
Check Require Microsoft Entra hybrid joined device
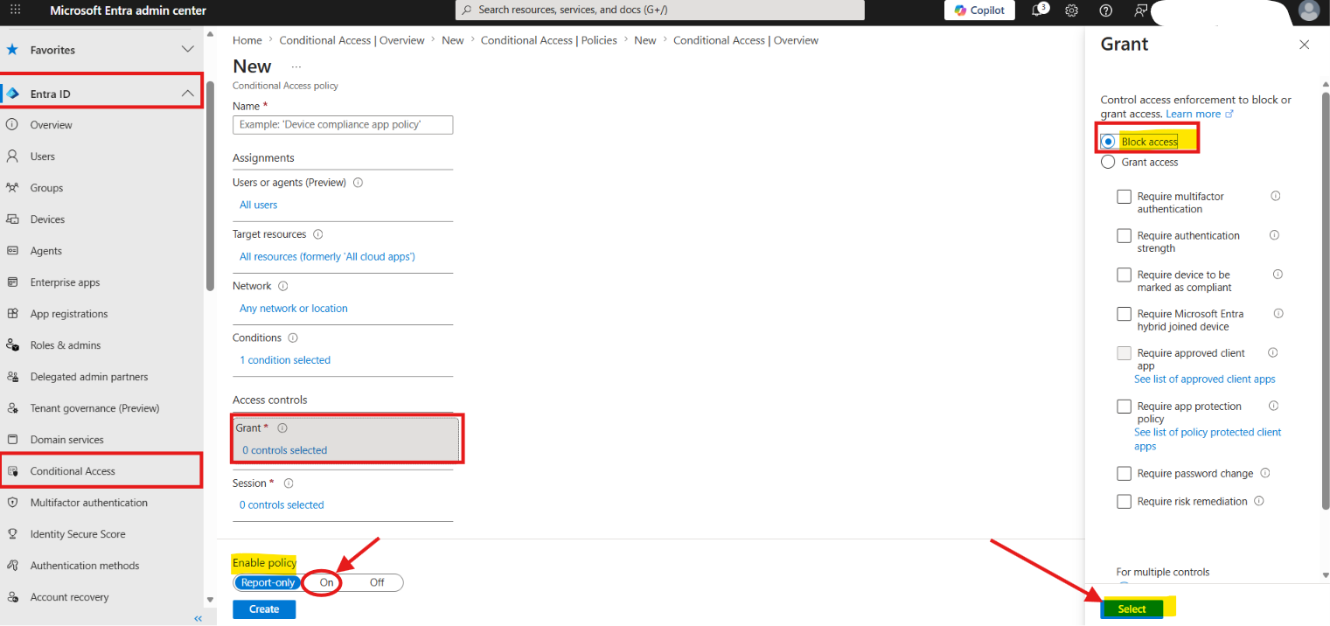click(1124, 314)
